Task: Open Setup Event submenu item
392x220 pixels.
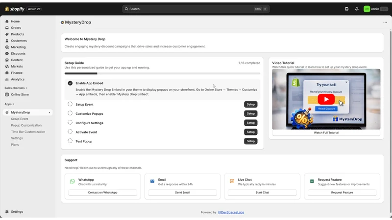Action: coord(20,119)
